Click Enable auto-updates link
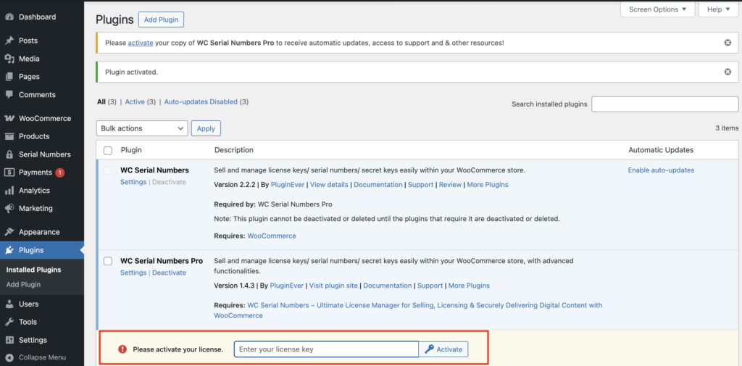 point(661,170)
